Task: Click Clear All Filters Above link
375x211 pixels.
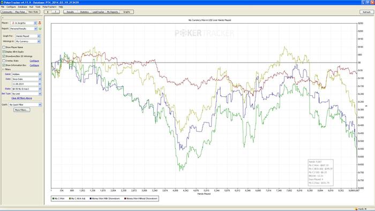Action: point(21,98)
